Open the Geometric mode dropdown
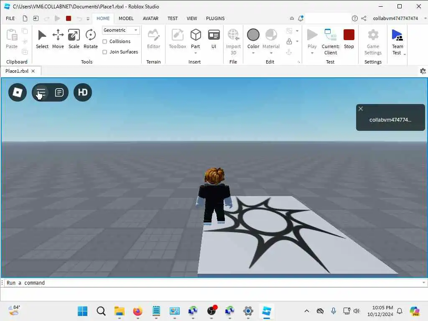 121,30
